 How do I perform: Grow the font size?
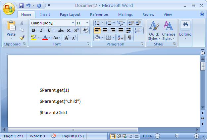pyautogui.click(x=67, y=38)
